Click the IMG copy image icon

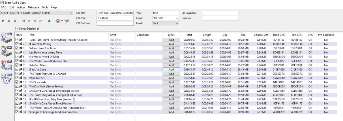[x=7, y=64]
